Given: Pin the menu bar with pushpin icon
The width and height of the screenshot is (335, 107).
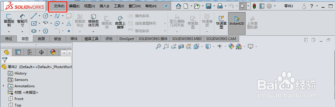Looking at the screenshot, I should [x=166, y=6].
